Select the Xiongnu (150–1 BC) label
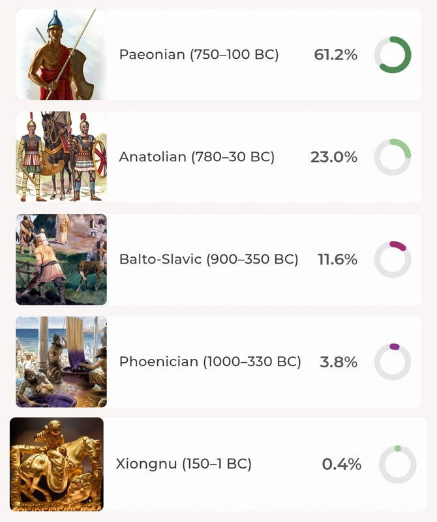Screen dimensions: 437x522 pos(184,465)
